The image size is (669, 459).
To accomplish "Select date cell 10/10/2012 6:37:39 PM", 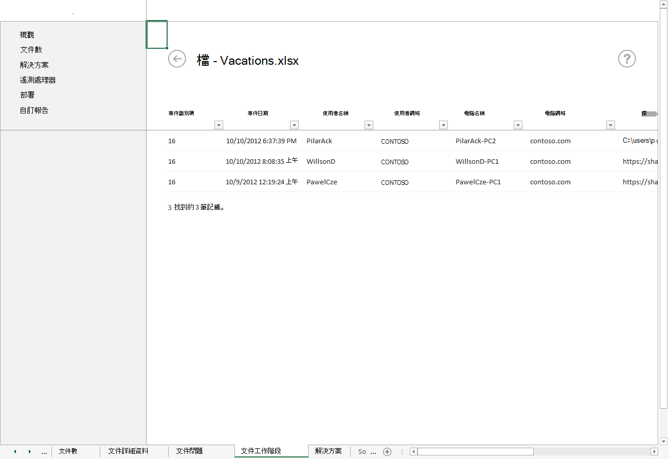I will 261,141.
